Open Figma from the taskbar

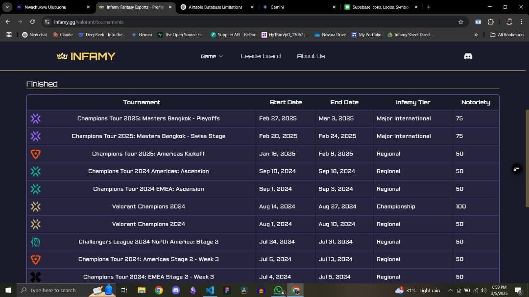tap(227, 290)
